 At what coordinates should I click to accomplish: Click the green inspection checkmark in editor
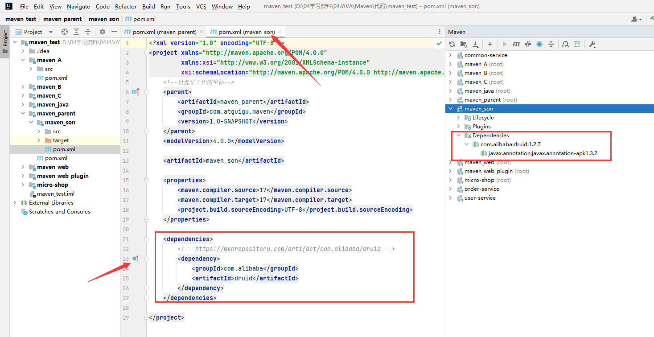pyautogui.click(x=439, y=43)
